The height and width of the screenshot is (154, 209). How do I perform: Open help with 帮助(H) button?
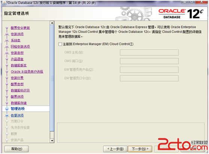click(x=16, y=149)
